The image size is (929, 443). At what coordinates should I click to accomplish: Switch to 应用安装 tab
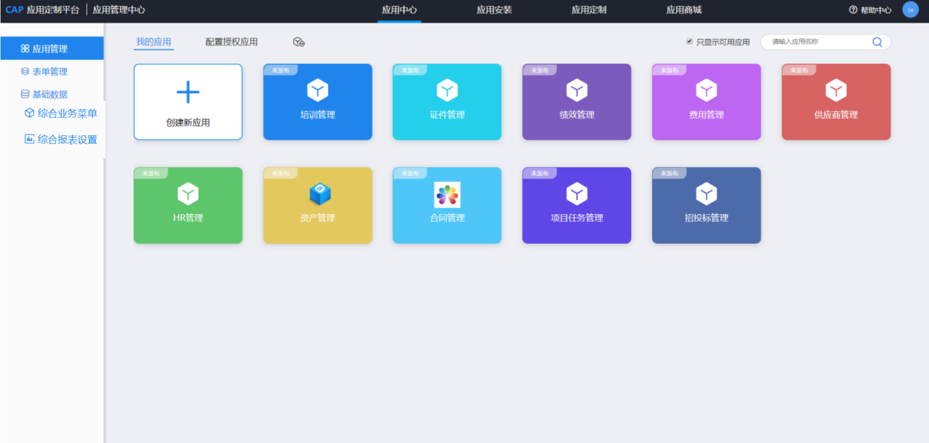click(x=494, y=10)
